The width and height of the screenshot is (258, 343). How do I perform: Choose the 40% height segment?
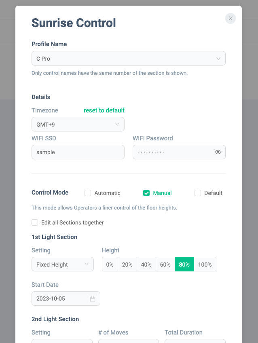(x=146, y=264)
